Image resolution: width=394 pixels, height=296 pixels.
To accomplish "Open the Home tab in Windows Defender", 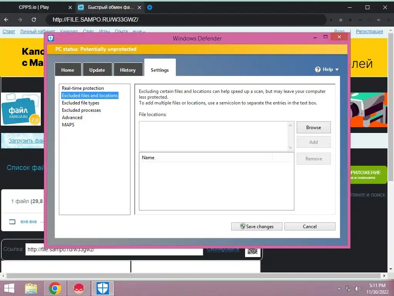I will coord(68,70).
